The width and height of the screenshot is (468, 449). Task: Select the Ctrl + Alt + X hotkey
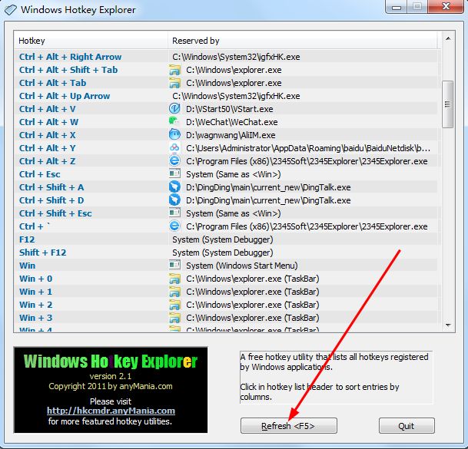pos(47,135)
